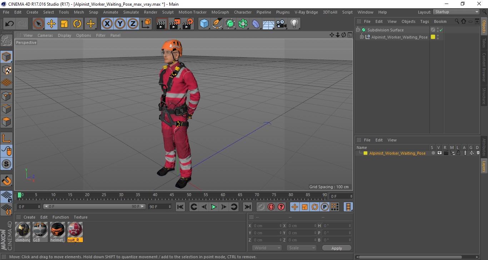Open the MoGraph menu
Screen dimensions: 488x260
tap(220, 12)
